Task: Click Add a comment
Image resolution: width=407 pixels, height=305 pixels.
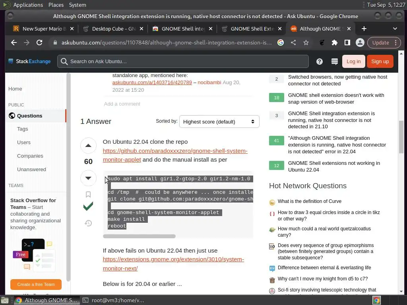Action: [122, 104]
